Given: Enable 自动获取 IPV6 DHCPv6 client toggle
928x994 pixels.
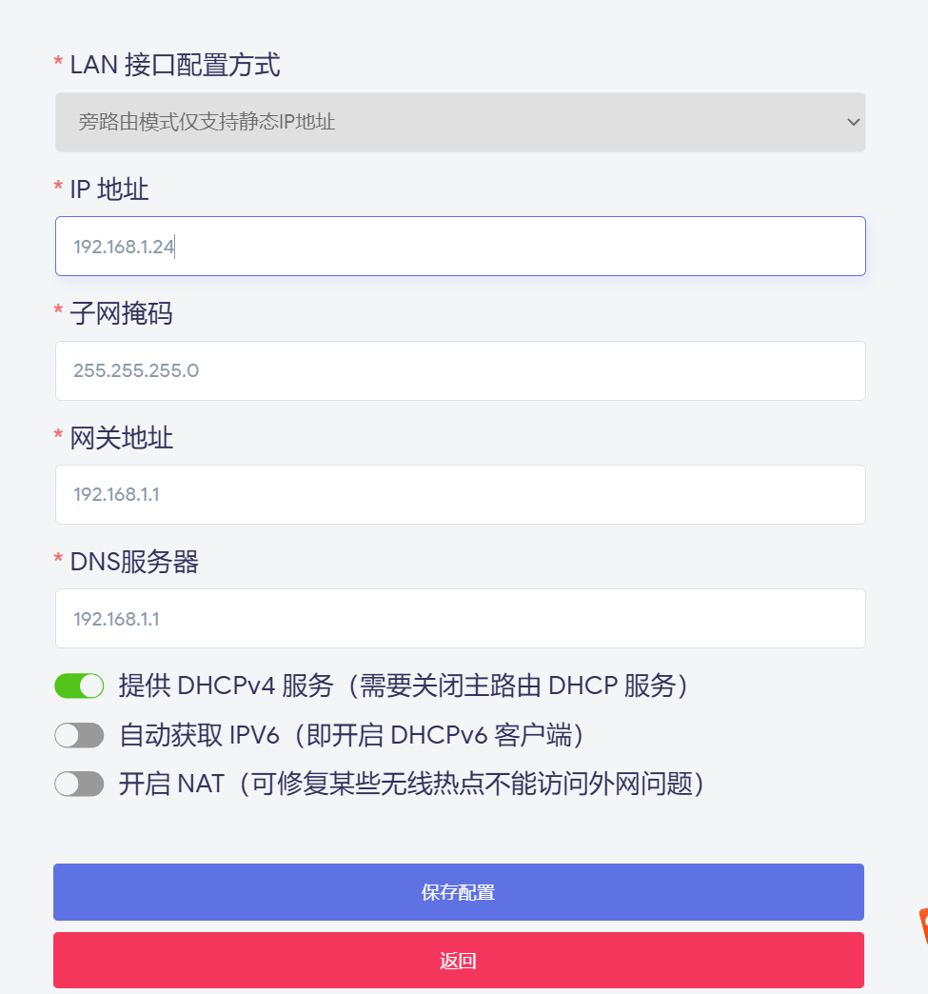Looking at the screenshot, I should pos(79,734).
